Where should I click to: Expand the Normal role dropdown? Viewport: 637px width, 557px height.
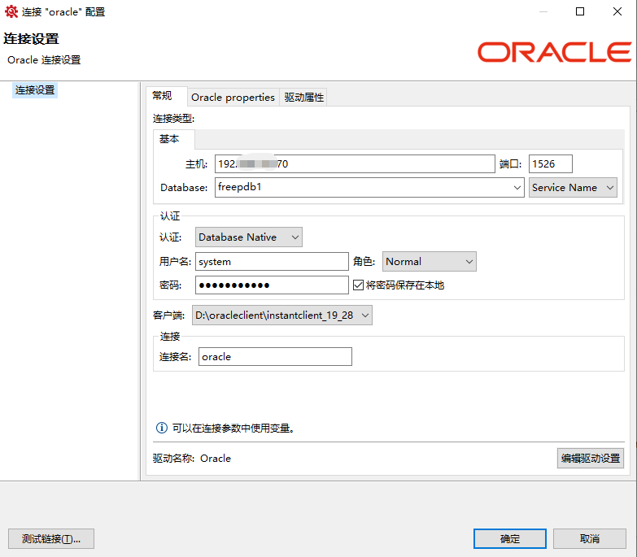click(429, 262)
